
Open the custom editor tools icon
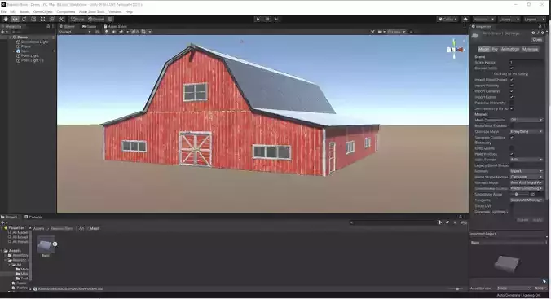(x=61, y=19)
